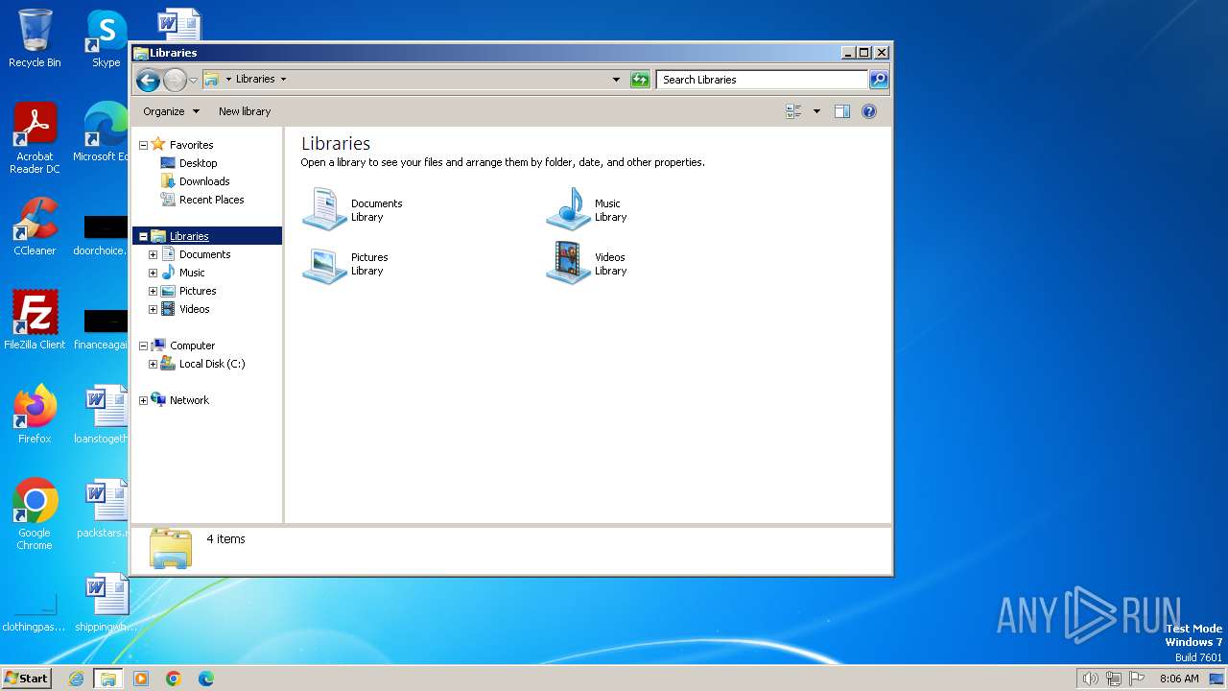1228x691 pixels.
Task: Click the volume speaker tray icon
Action: point(1090,679)
